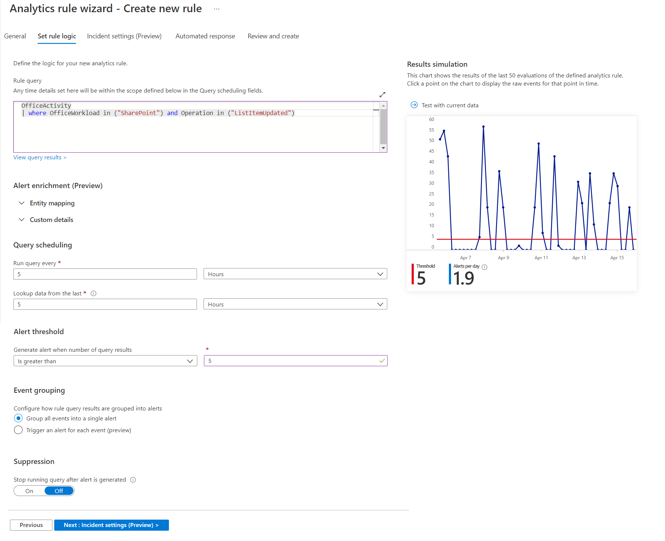This screenshot has height=541, width=665.
Task: Click the Next: Incident settings button
Action: [111, 525]
